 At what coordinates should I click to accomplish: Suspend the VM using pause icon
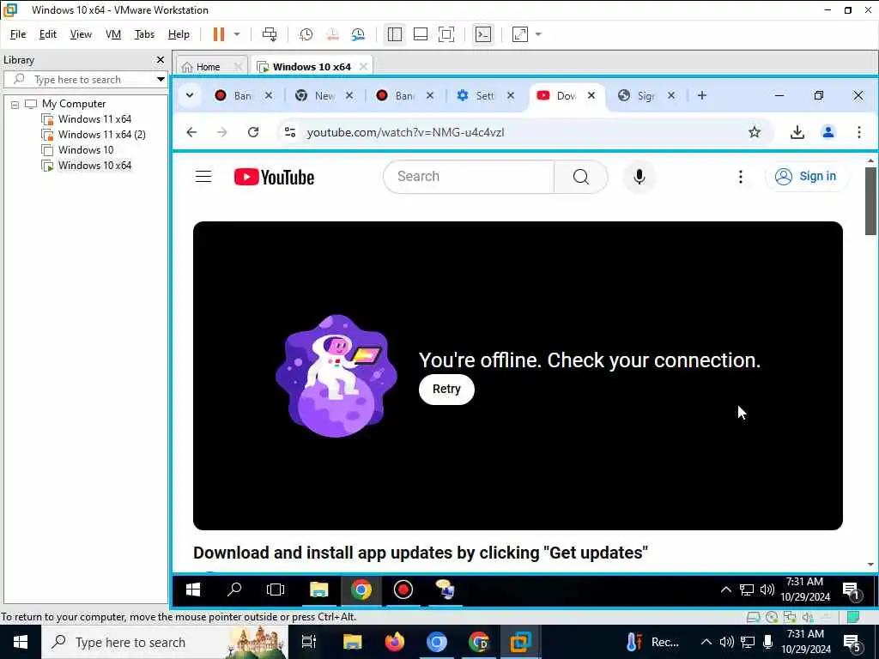pos(219,34)
